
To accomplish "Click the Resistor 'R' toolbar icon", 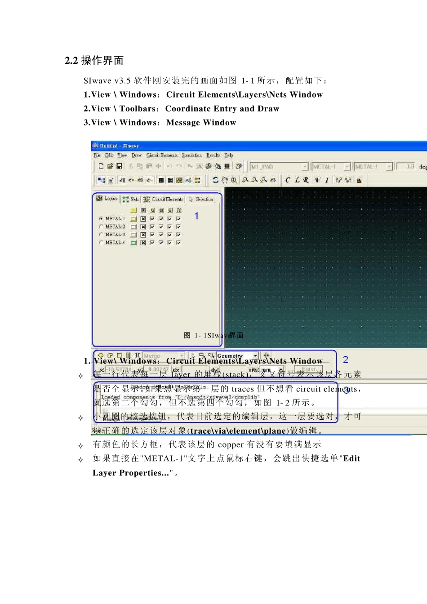I will click(306, 180).
